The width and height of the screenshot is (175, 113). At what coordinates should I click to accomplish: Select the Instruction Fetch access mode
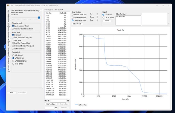pyautogui.click(x=13, y=48)
